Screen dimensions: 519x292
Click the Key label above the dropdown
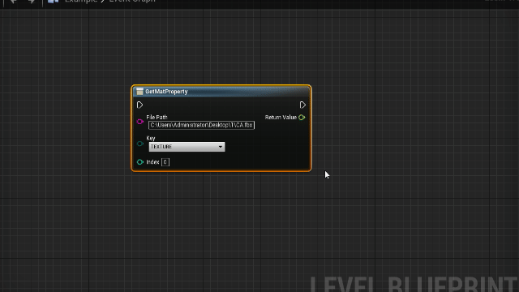tap(151, 138)
